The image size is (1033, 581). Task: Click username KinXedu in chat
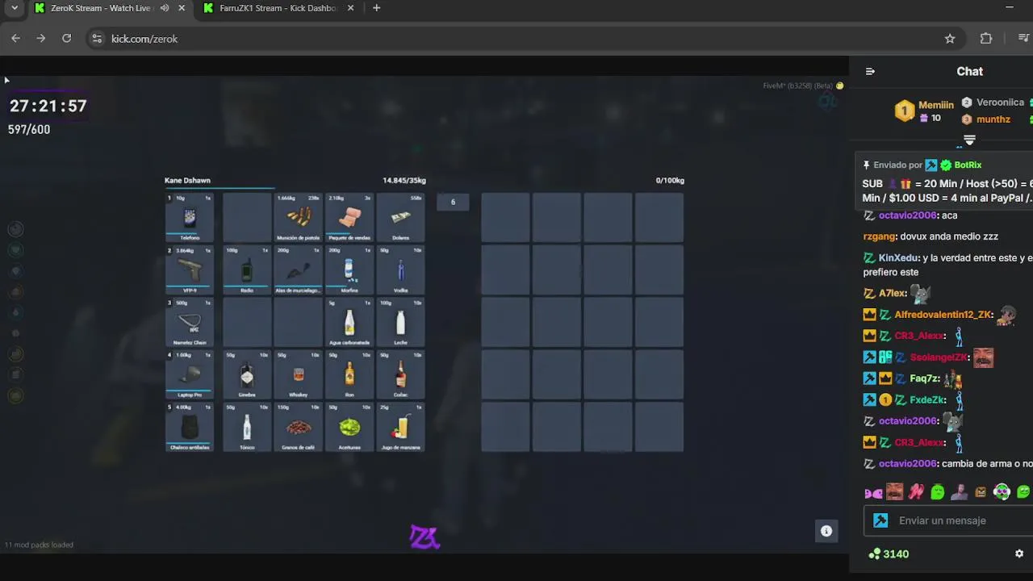(898, 258)
